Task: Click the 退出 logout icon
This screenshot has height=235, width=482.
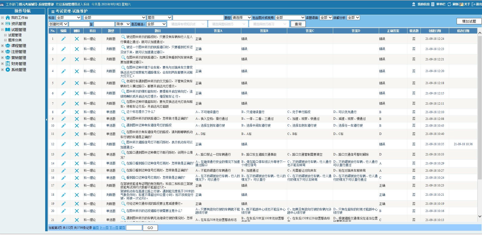Action: point(474,4)
